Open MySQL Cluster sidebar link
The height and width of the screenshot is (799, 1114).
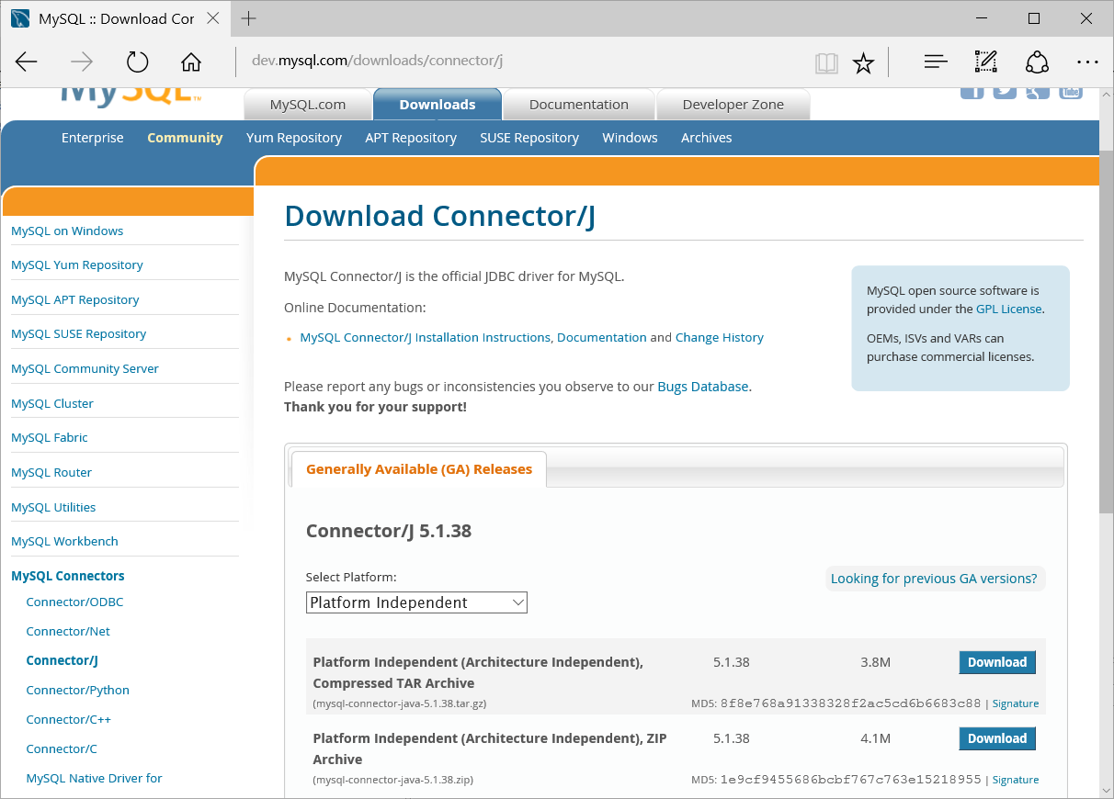point(52,403)
